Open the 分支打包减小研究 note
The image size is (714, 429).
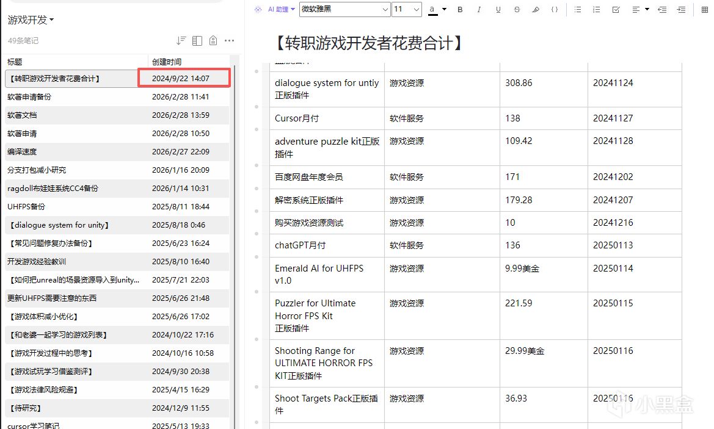(x=117, y=170)
